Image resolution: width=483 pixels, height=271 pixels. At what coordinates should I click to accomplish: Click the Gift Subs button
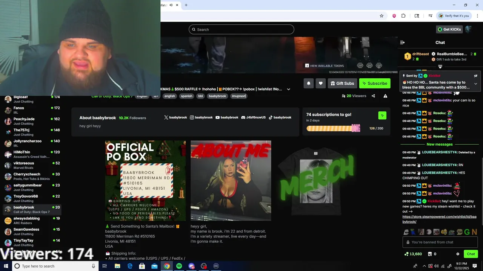click(x=342, y=83)
